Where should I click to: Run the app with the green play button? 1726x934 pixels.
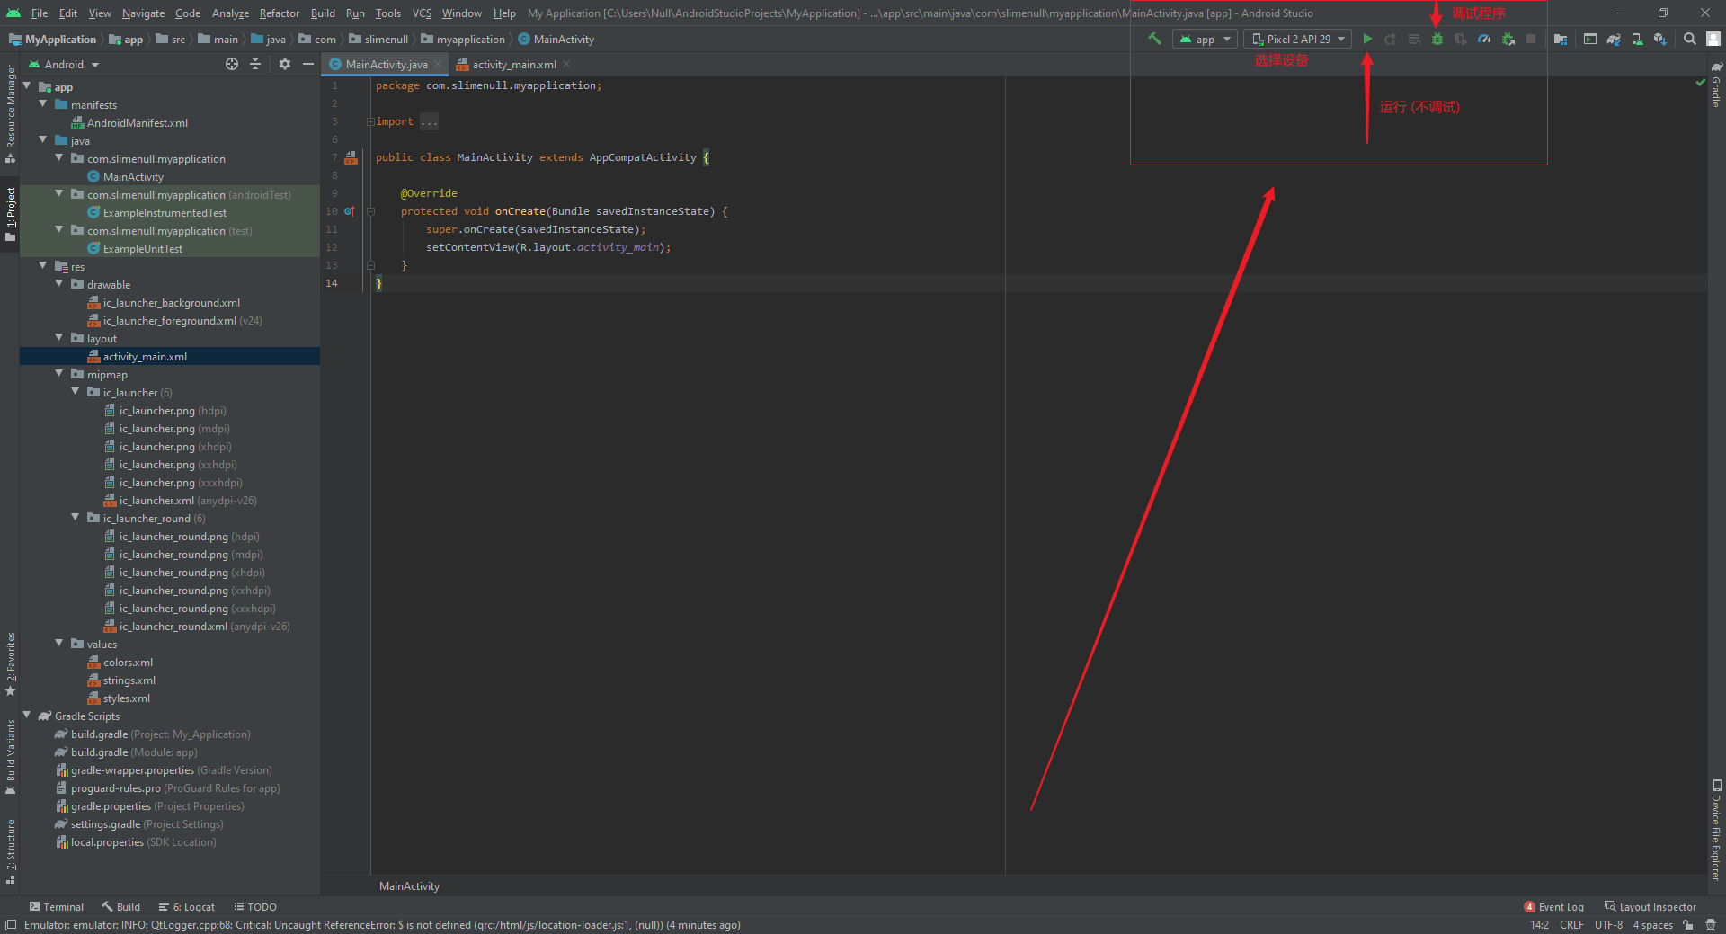click(1367, 39)
